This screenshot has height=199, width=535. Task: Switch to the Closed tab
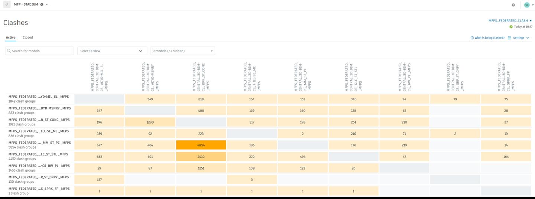click(27, 37)
